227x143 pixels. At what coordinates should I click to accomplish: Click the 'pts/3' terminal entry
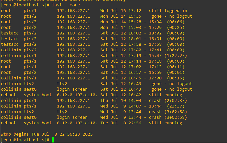[30, 22]
